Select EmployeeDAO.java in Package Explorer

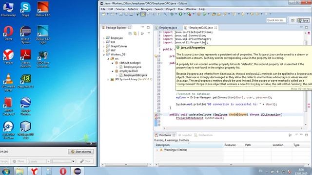point(136,75)
